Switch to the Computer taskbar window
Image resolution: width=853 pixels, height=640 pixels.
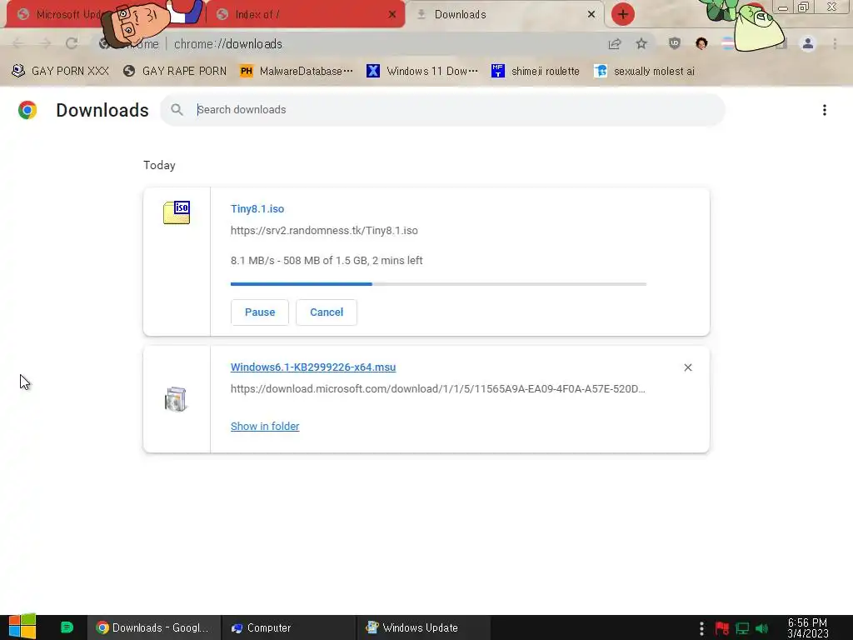pyautogui.click(x=289, y=627)
